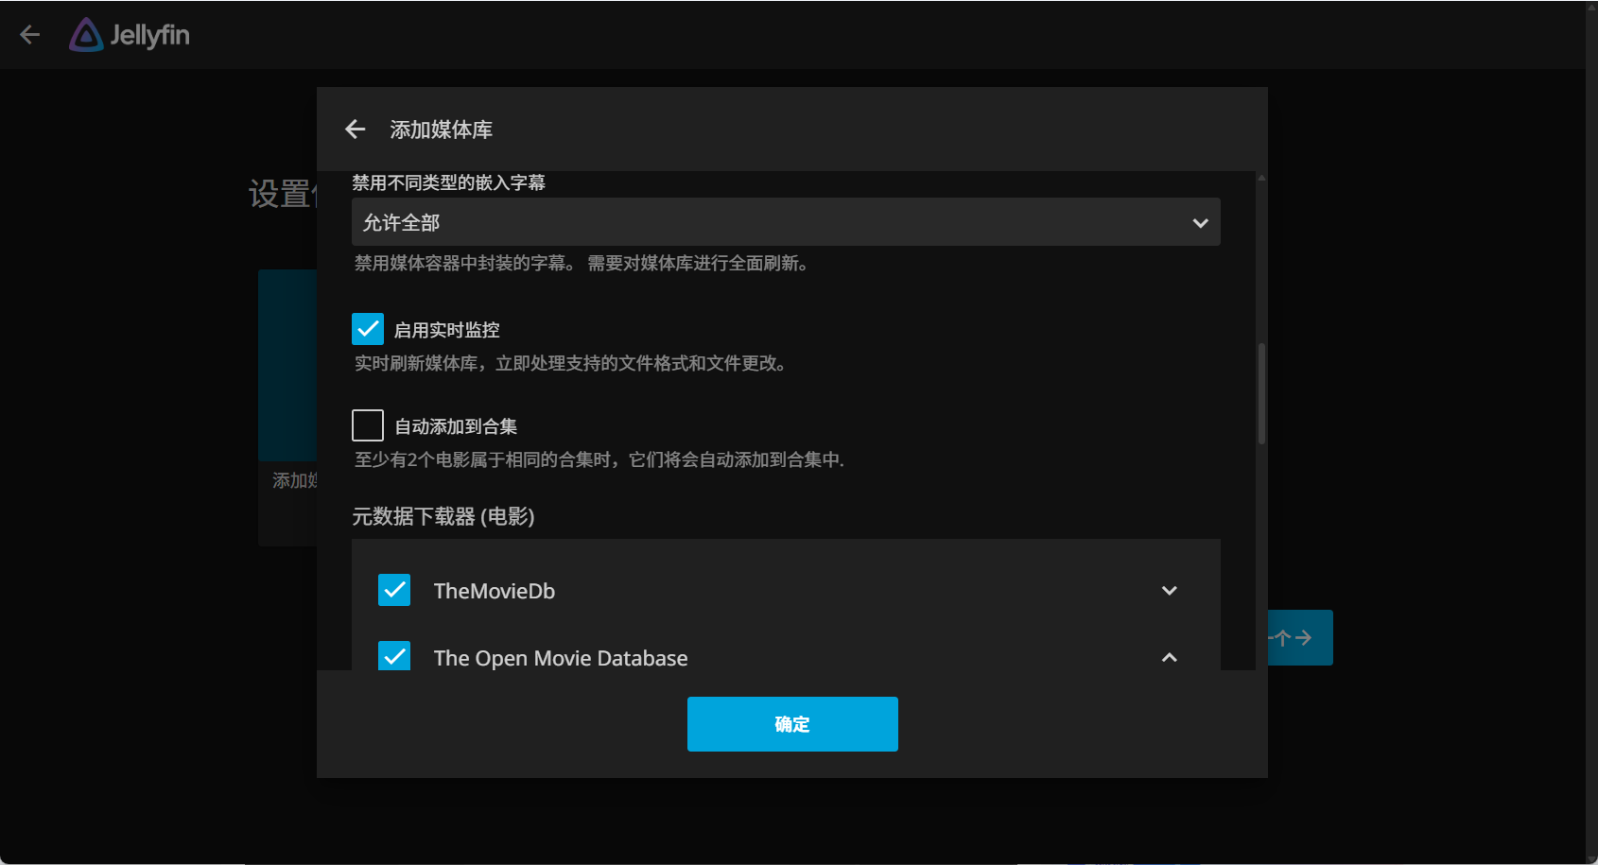The height and width of the screenshot is (865, 1598).
Task: Uncheck the TheMovieDb metadata downloader
Action: pyautogui.click(x=394, y=590)
